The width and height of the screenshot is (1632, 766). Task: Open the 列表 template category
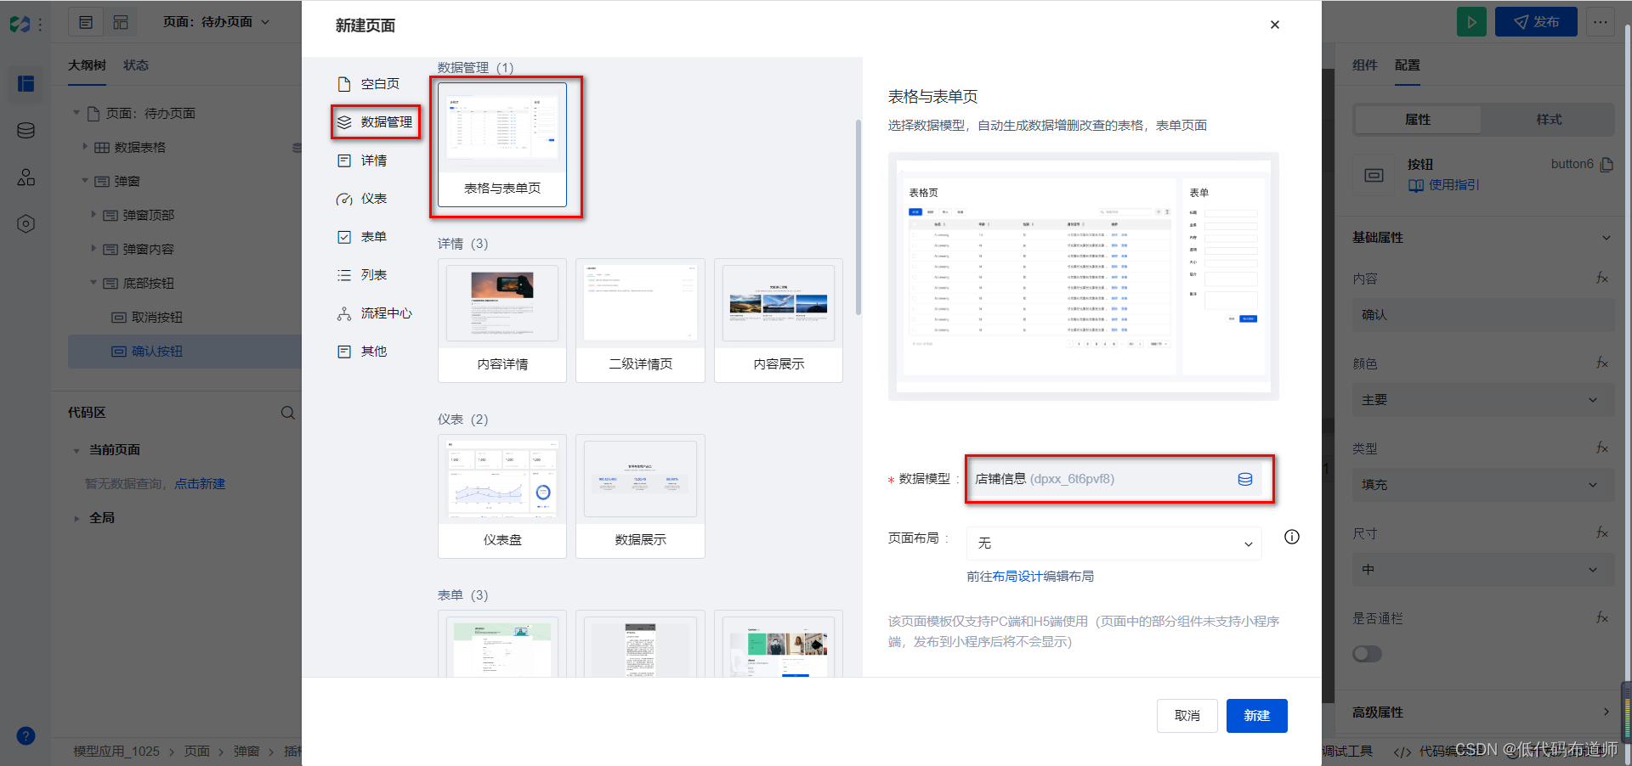tap(362, 275)
